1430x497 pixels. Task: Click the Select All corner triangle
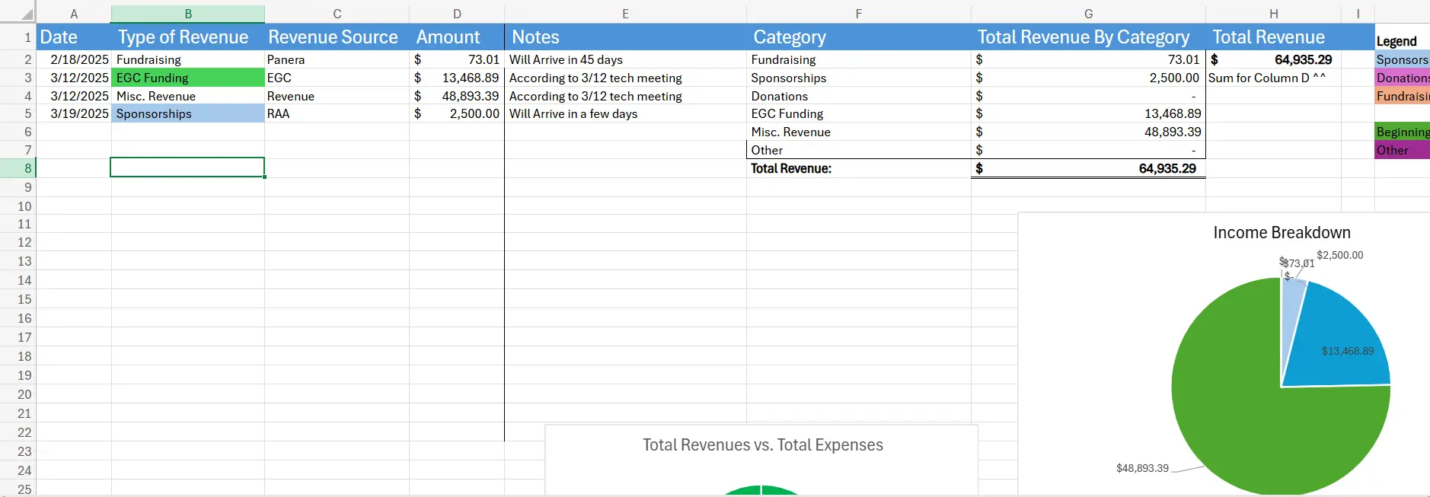pos(27,14)
